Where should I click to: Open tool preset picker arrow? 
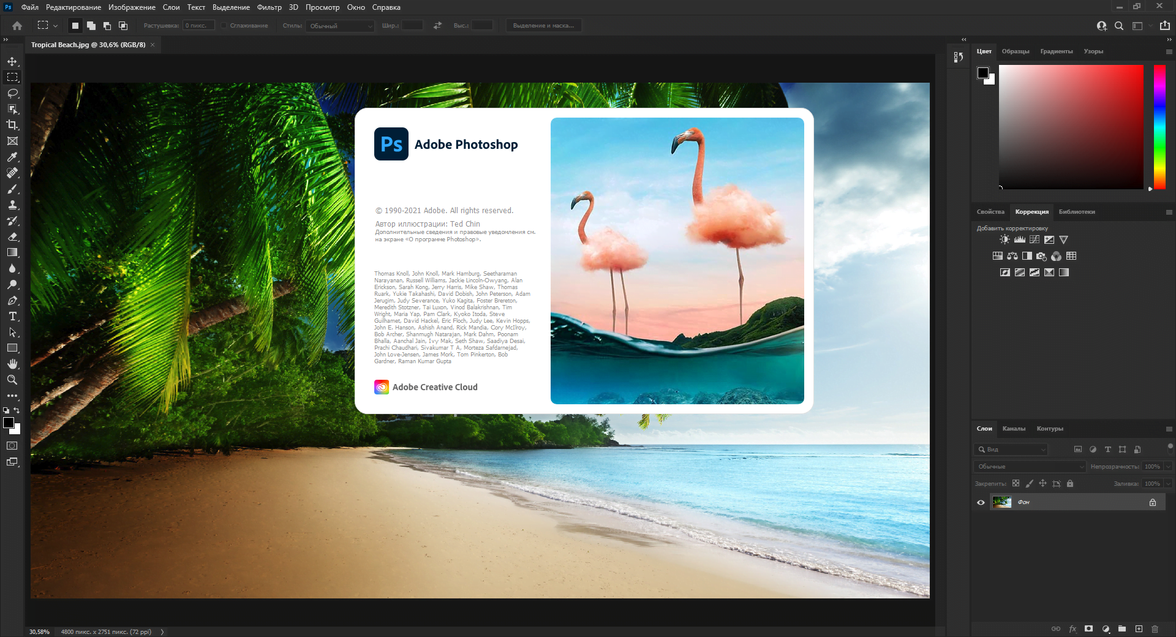55,26
